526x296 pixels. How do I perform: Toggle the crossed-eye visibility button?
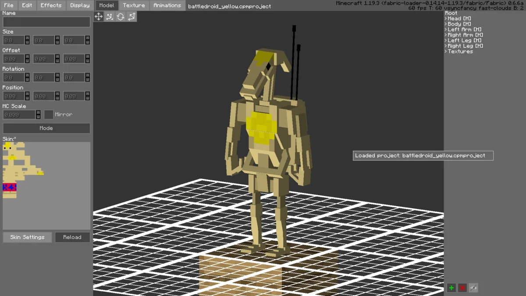473,288
